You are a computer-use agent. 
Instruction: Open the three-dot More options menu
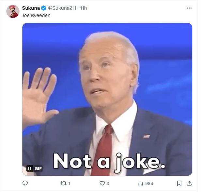(189, 8)
